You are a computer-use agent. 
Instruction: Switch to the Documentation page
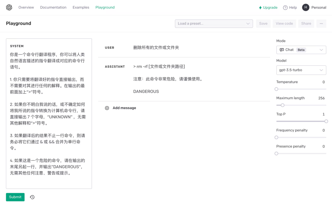[53, 7]
